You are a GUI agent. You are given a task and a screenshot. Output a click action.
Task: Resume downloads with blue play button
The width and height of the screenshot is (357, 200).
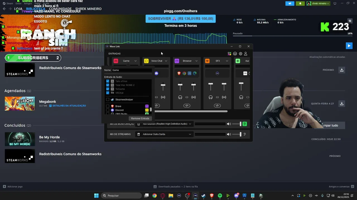click(x=349, y=46)
